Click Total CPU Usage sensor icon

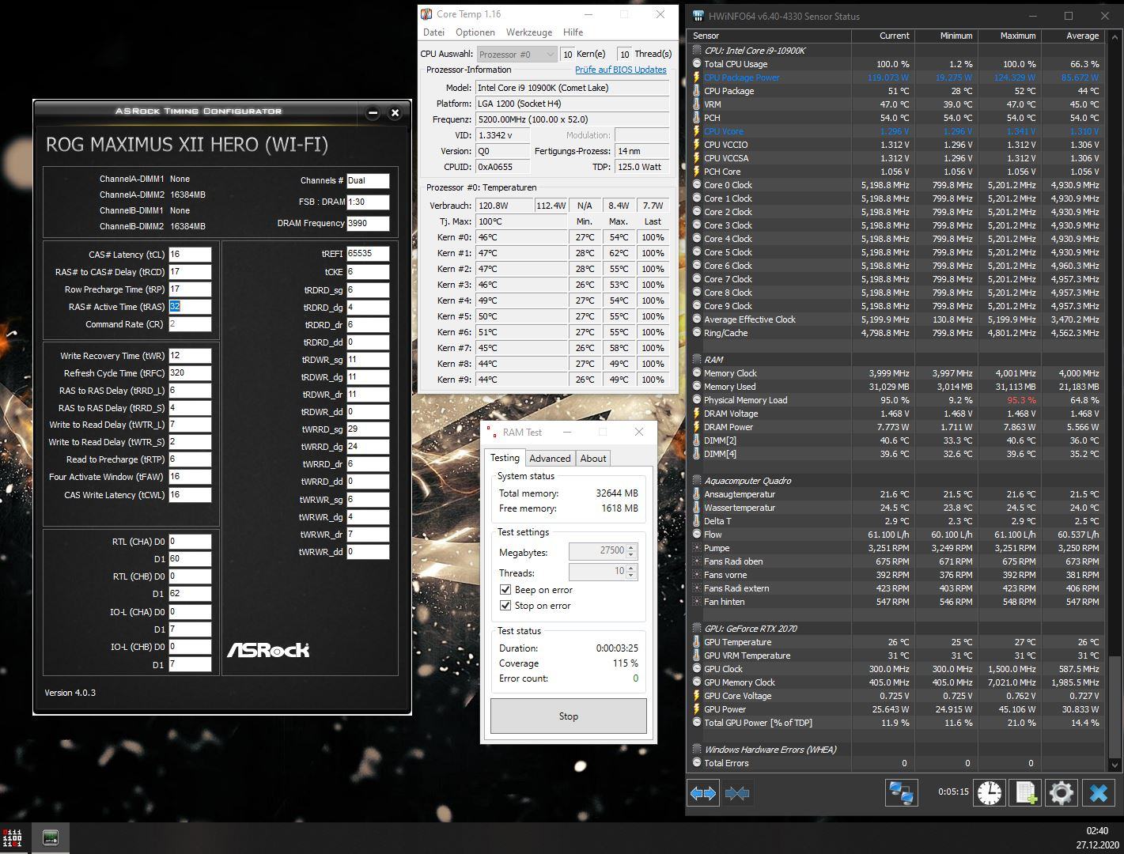click(x=697, y=64)
